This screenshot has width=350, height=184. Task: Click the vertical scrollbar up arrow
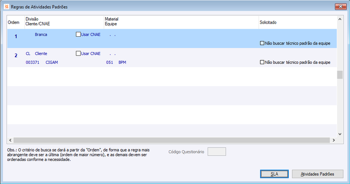point(340,19)
